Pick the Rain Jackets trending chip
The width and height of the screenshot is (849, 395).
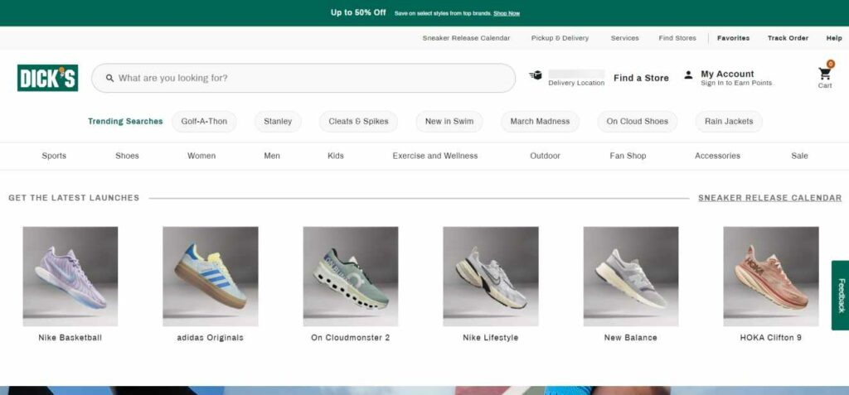[x=729, y=121]
